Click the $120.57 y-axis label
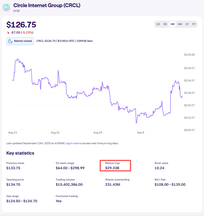204x216 pixels. coord(189,105)
